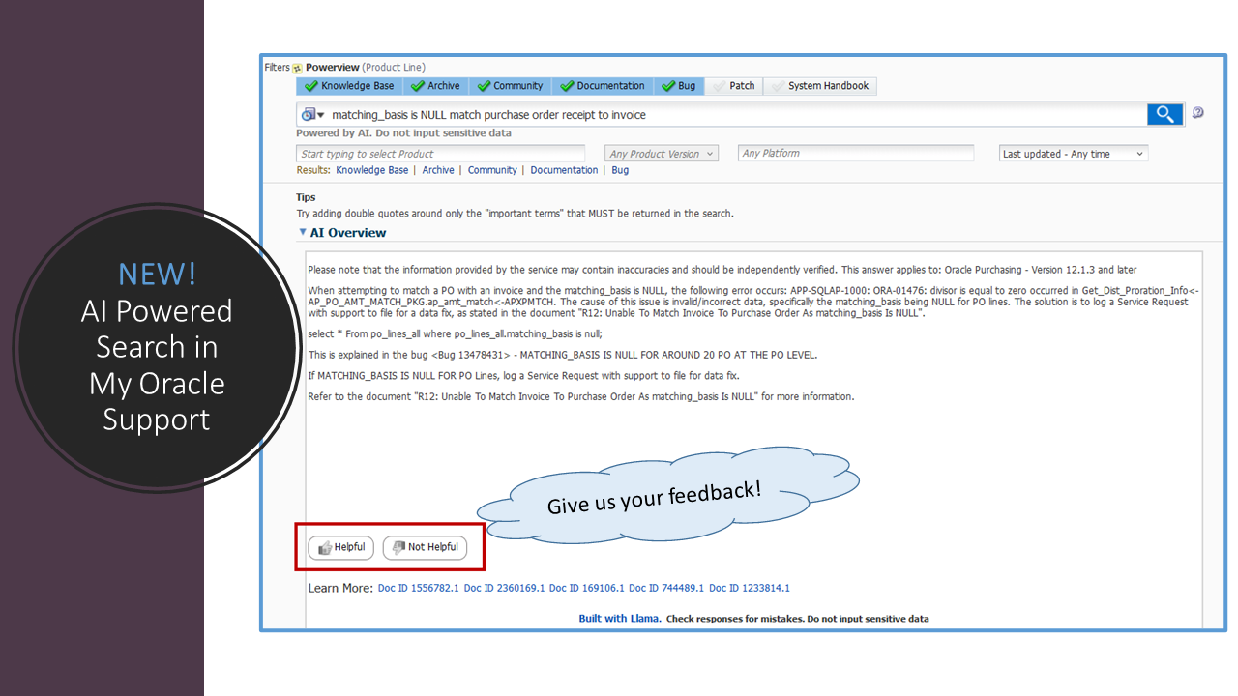
Task: Click the thumbs-up icon on Helpful button
Action: [323, 547]
